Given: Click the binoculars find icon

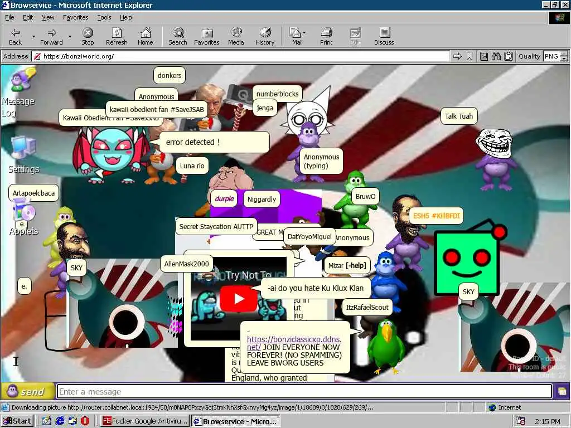Looking at the screenshot, I should (x=496, y=56).
